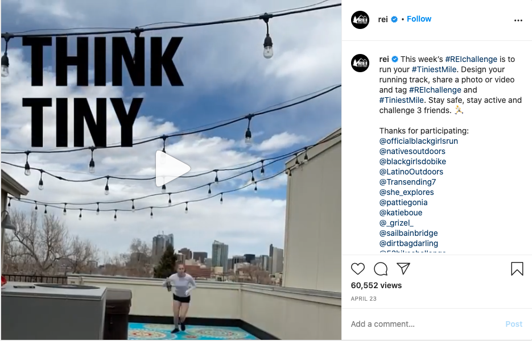Open the three-dot more options menu

click(x=518, y=20)
